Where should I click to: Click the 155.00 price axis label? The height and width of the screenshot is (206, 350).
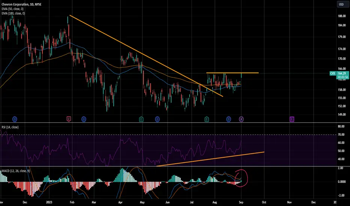coord(342,98)
